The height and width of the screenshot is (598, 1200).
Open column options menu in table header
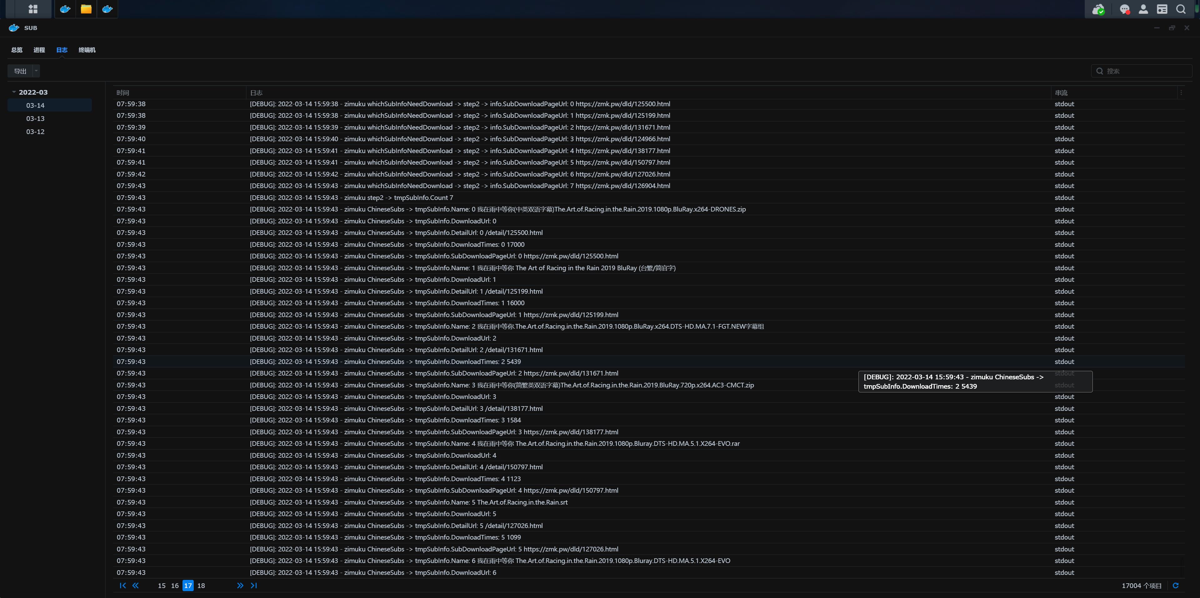[1181, 93]
